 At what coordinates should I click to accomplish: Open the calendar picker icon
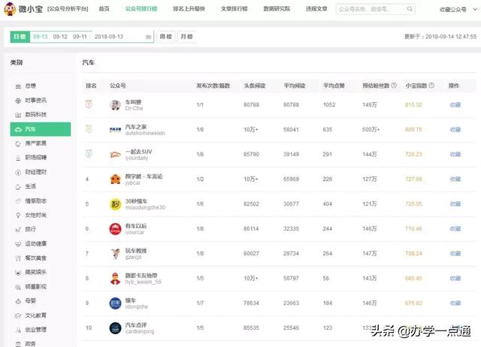click(148, 37)
